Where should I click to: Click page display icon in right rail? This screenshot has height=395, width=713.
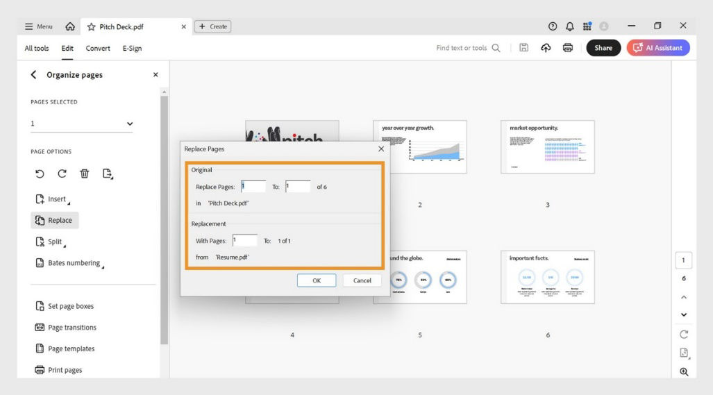pos(684,353)
